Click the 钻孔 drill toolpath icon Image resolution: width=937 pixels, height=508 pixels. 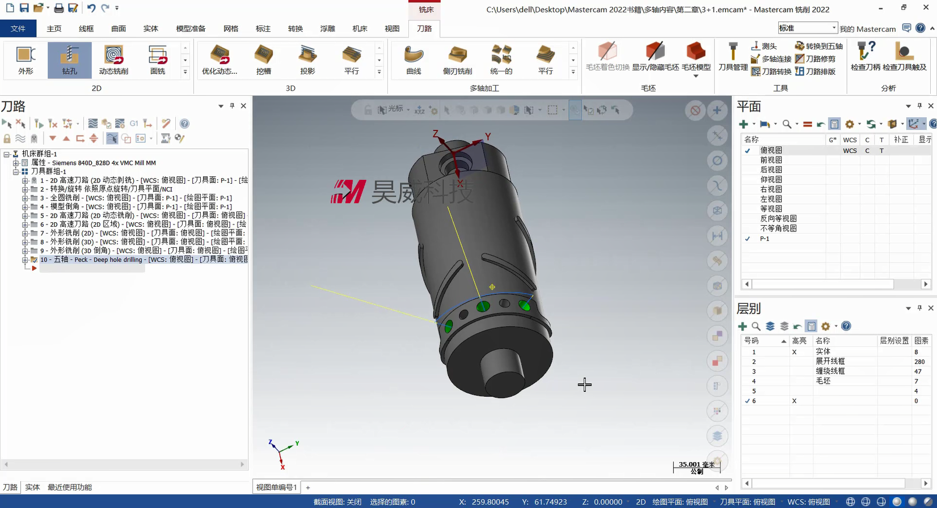70,60
